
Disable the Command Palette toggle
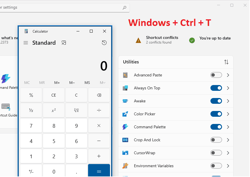(216, 127)
